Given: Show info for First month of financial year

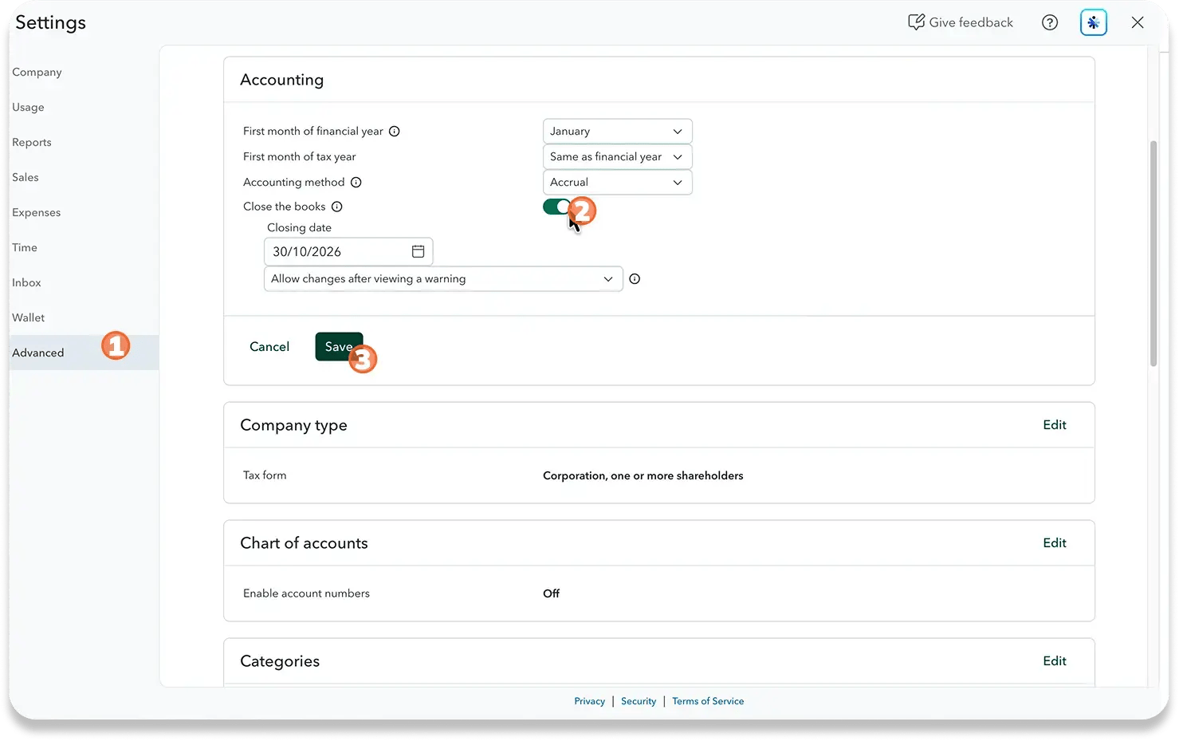Looking at the screenshot, I should [x=394, y=131].
